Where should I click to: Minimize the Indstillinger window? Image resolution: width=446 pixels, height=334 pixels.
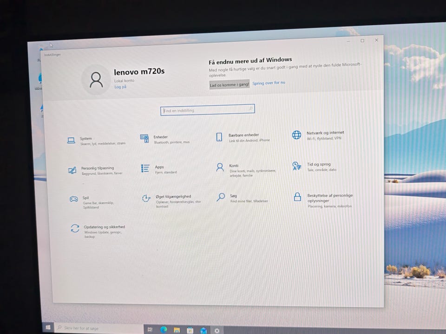click(348, 41)
